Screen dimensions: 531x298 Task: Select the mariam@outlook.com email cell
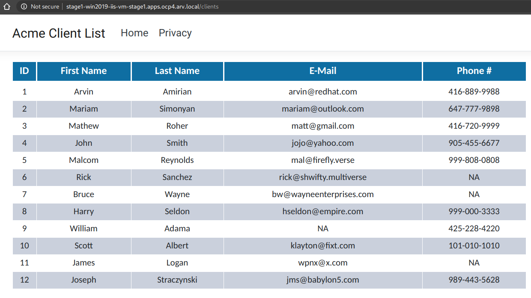323,109
